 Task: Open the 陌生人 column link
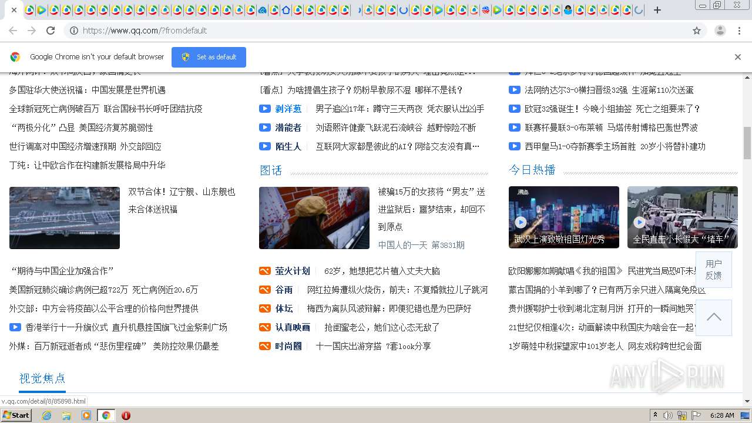[x=288, y=146]
